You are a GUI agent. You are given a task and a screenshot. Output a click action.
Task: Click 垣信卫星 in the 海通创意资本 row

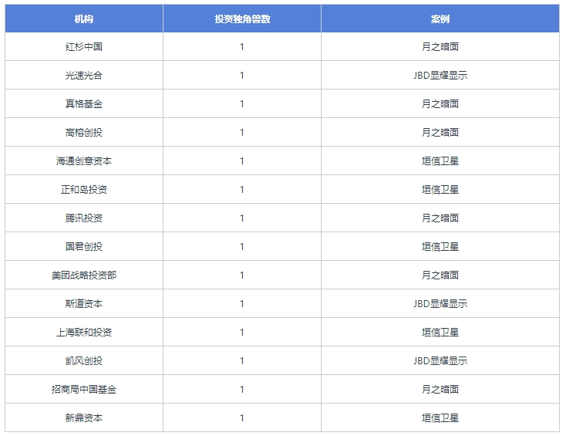pos(440,161)
